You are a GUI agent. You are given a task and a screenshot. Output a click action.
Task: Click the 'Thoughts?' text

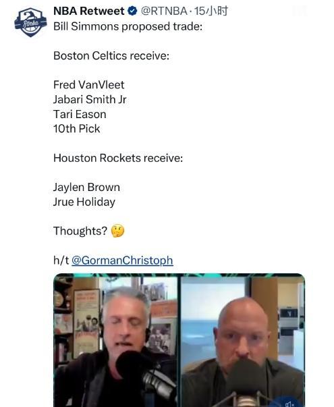80,231
